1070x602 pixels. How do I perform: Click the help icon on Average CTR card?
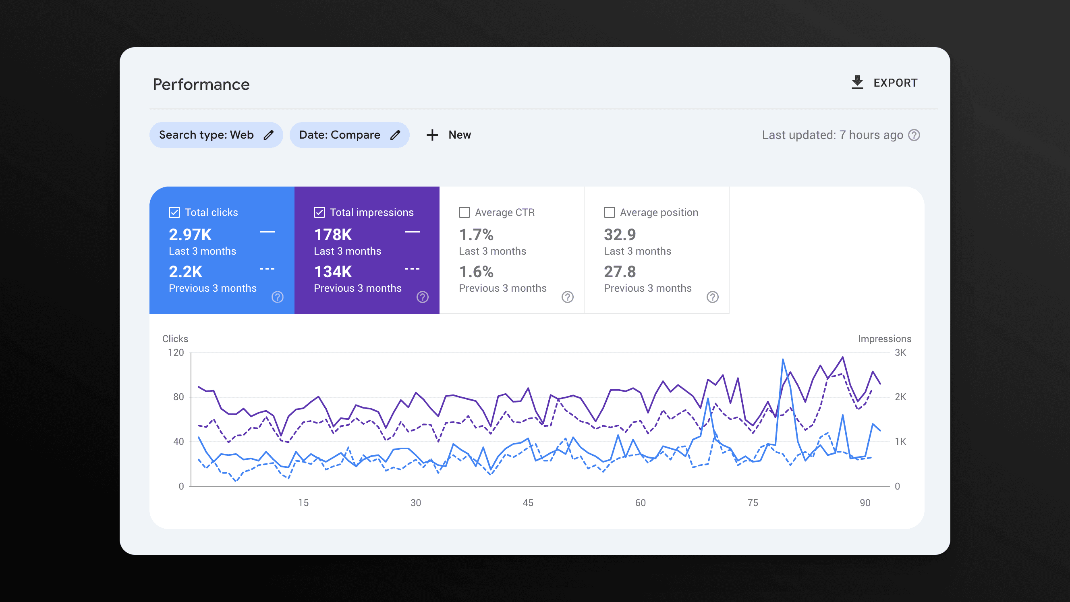point(567,297)
